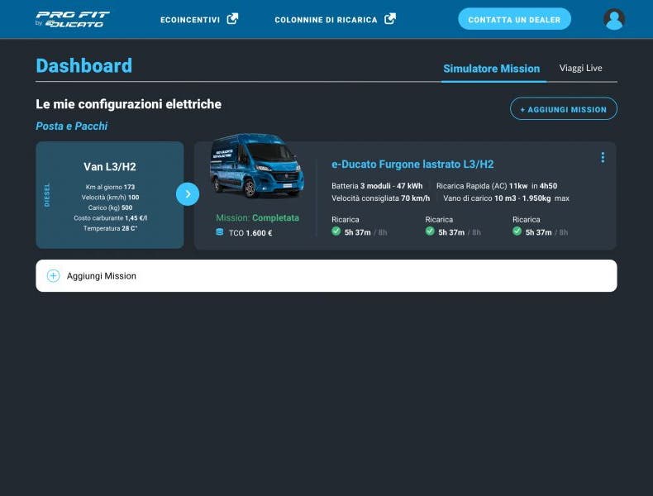Open the user profile avatar
Image resolution: width=653 pixels, height=496 pixels.
pyautogui.click(x=614, y=19)
